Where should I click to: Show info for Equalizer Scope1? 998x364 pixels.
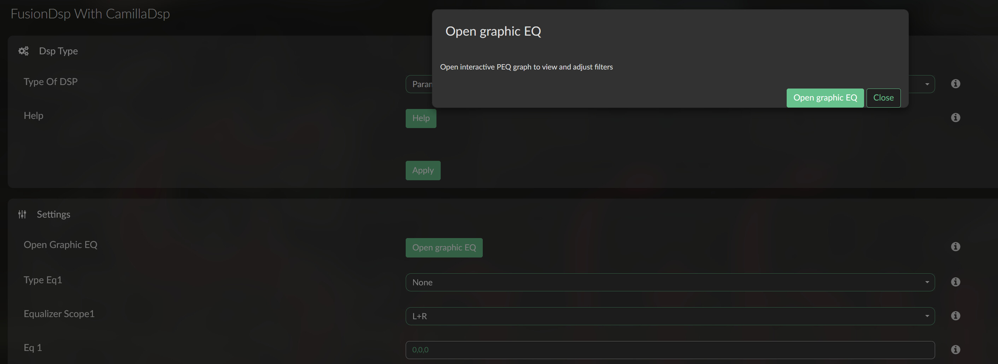pos(955,316)
